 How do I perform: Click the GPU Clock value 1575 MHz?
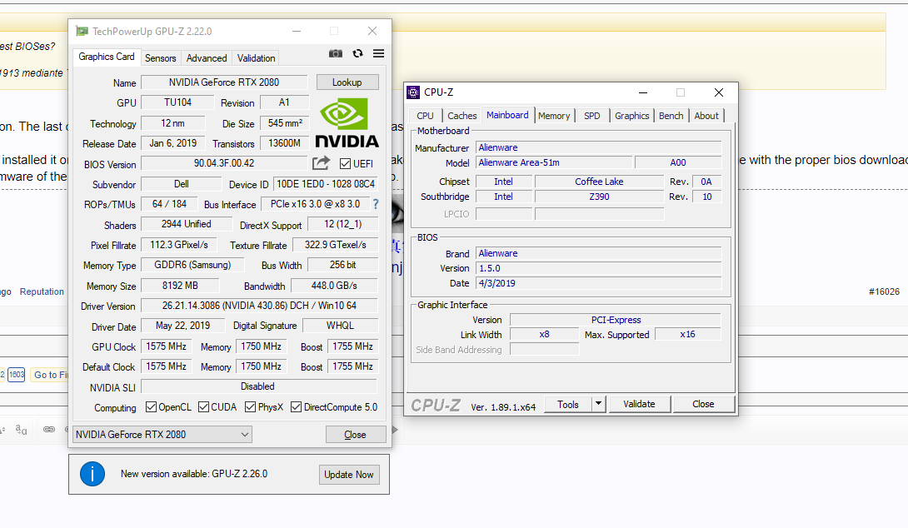(x=167, y=346)
